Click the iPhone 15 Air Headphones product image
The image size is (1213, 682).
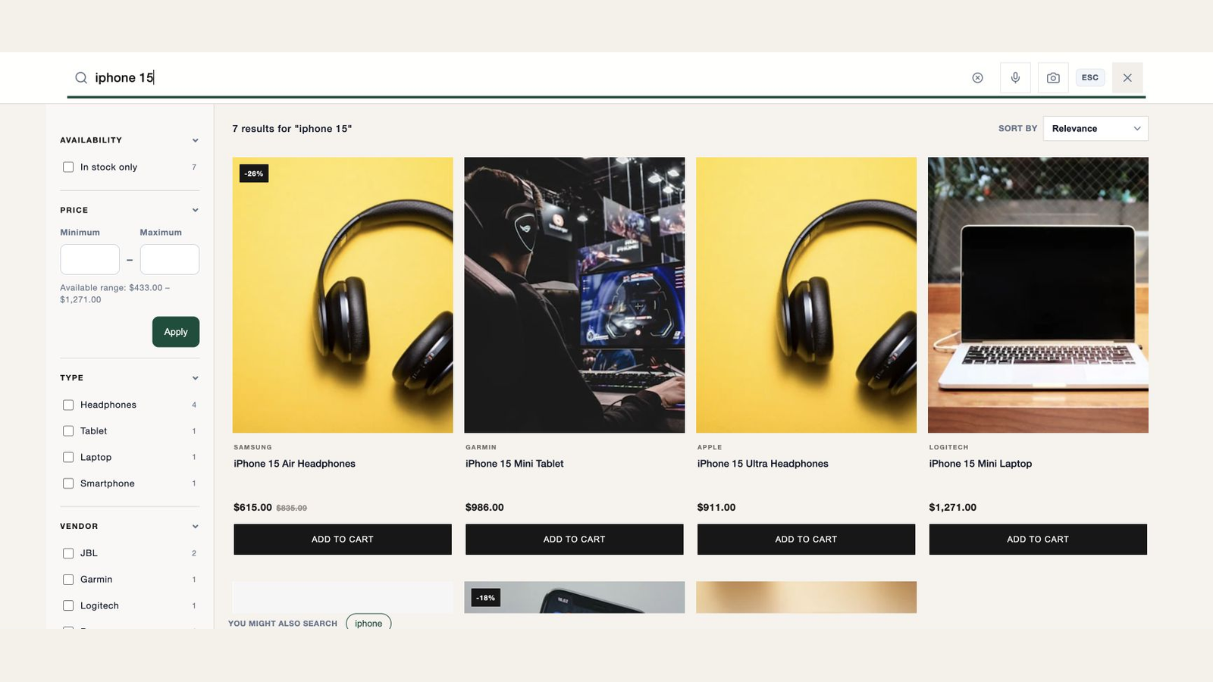pyautogui.click(x=343, y=296)
